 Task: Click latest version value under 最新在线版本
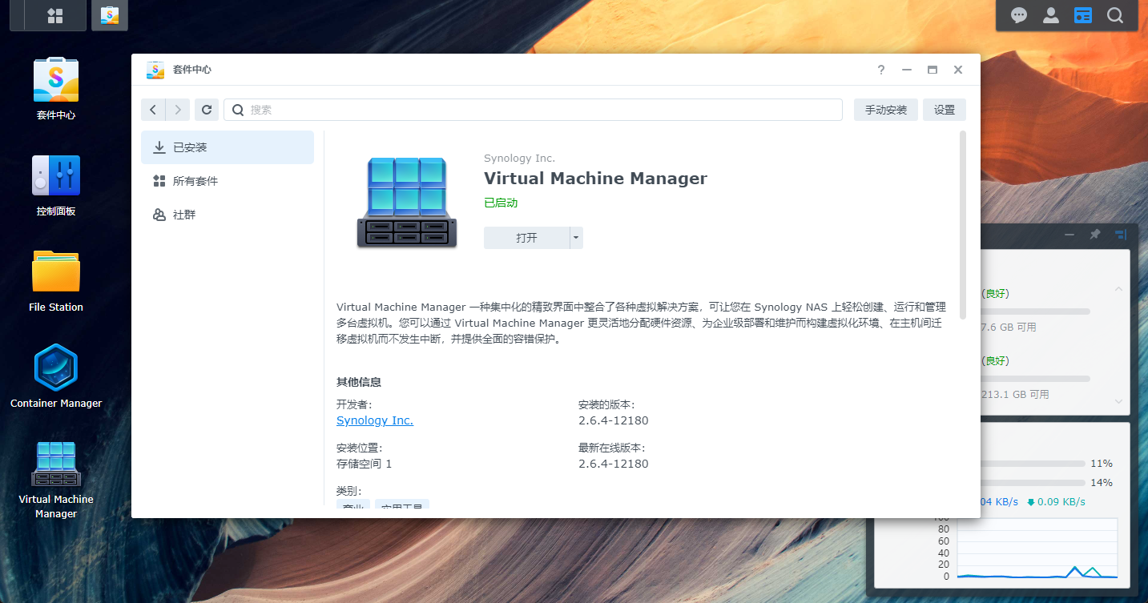tap(614, 464)
